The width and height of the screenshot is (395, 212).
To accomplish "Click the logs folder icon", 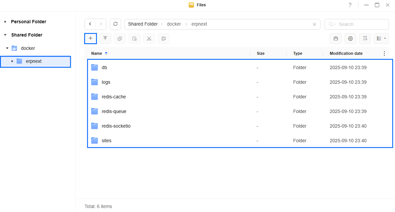I will point(95,82).
